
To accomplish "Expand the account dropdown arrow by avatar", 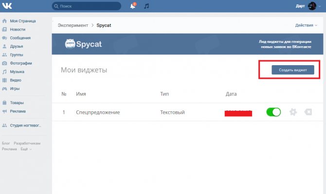I will (x=320, y=6).
